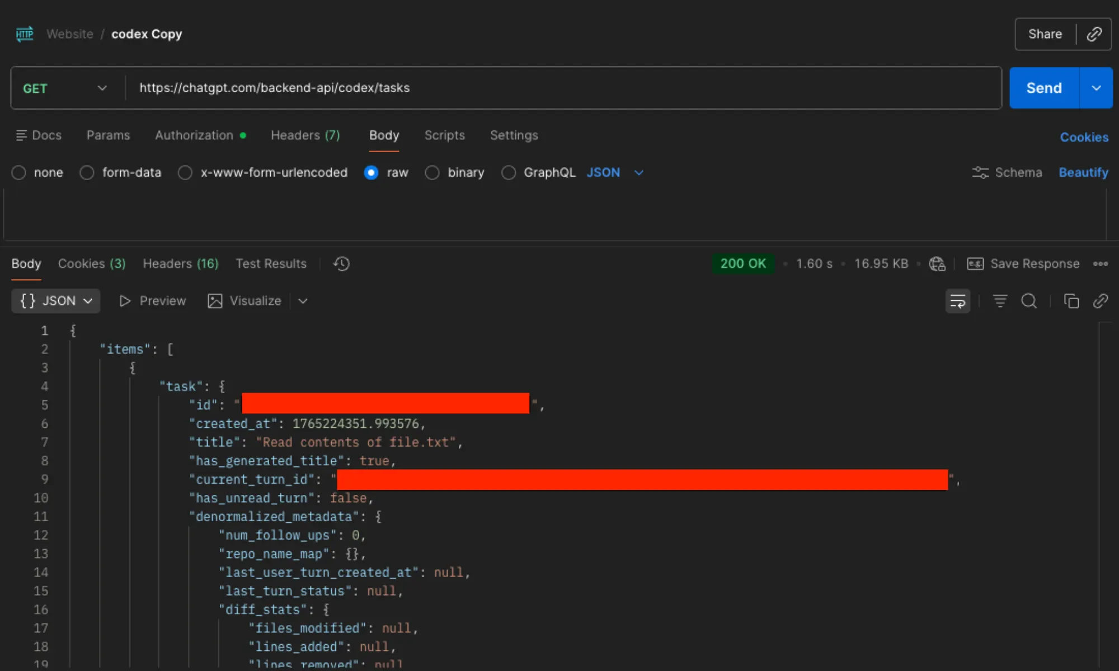The image size is (1119, 671).
Task: Click the "has_unread_turn" false value
Action: tap(348, 498)
